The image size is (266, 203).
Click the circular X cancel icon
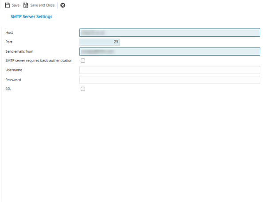pyautogui.click(x=63, y=5)
